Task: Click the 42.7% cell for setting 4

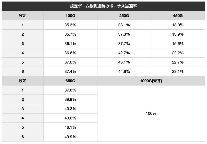Action: tap(124, 53)
